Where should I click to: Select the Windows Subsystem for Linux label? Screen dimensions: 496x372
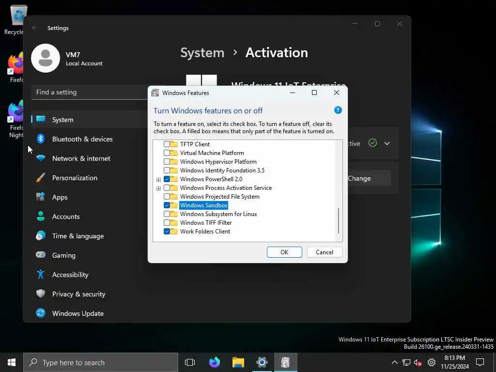tap(218, 214)
